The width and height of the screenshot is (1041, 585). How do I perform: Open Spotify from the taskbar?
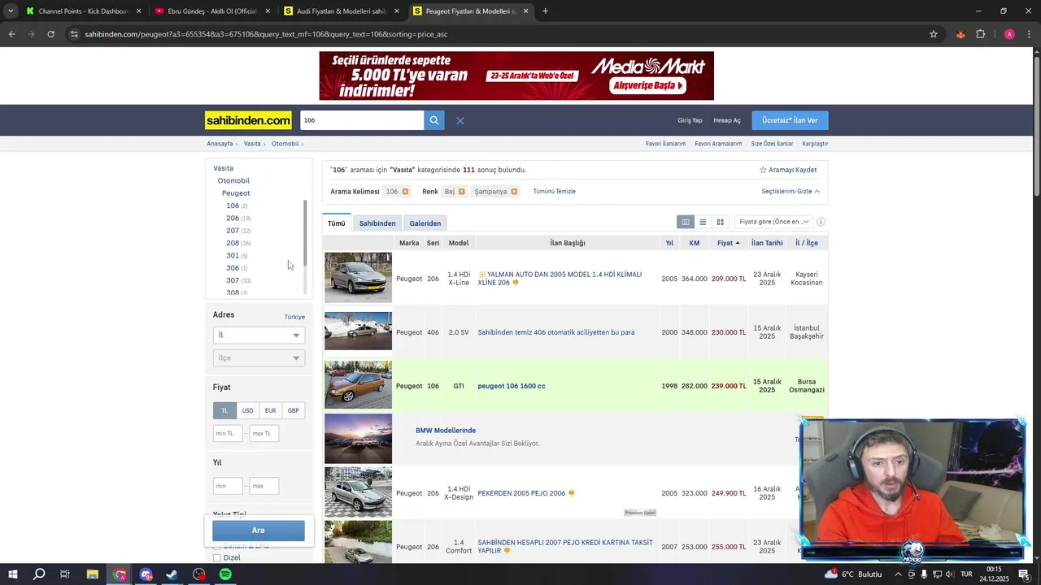coord(225,574)
